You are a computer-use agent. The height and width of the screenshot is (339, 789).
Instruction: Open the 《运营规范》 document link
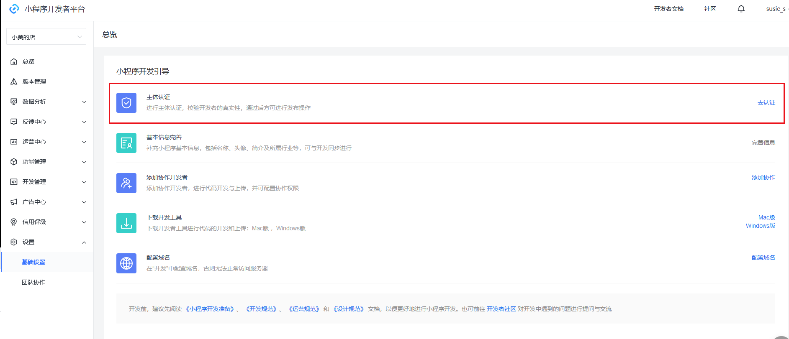click(x=304, y=309)
